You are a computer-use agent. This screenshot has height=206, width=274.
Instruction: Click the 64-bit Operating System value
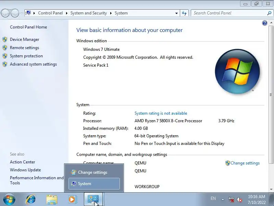click(x=157, y=136)
